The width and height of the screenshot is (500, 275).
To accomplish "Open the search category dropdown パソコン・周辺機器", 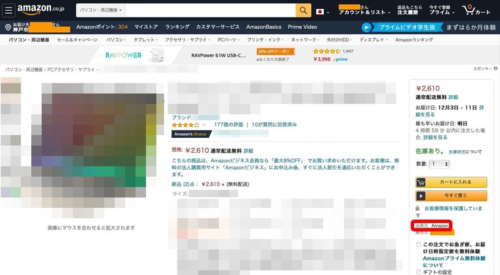I will coord(101,11).
